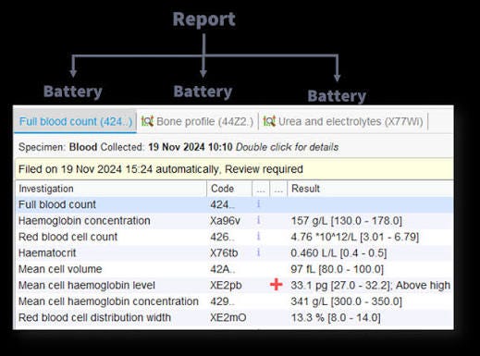
Task: Click red abnormal flag on Mean cell haemoglobin level
Action: coord(277,285)
